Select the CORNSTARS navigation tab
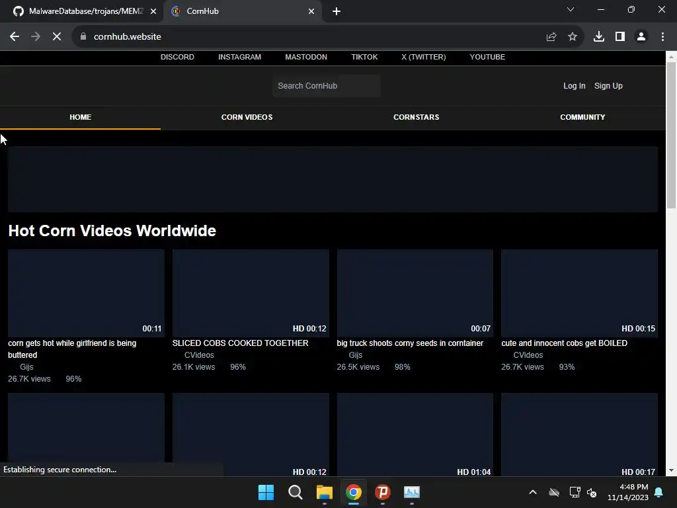The height and width of the screenshot is (508, 677). 417,118
